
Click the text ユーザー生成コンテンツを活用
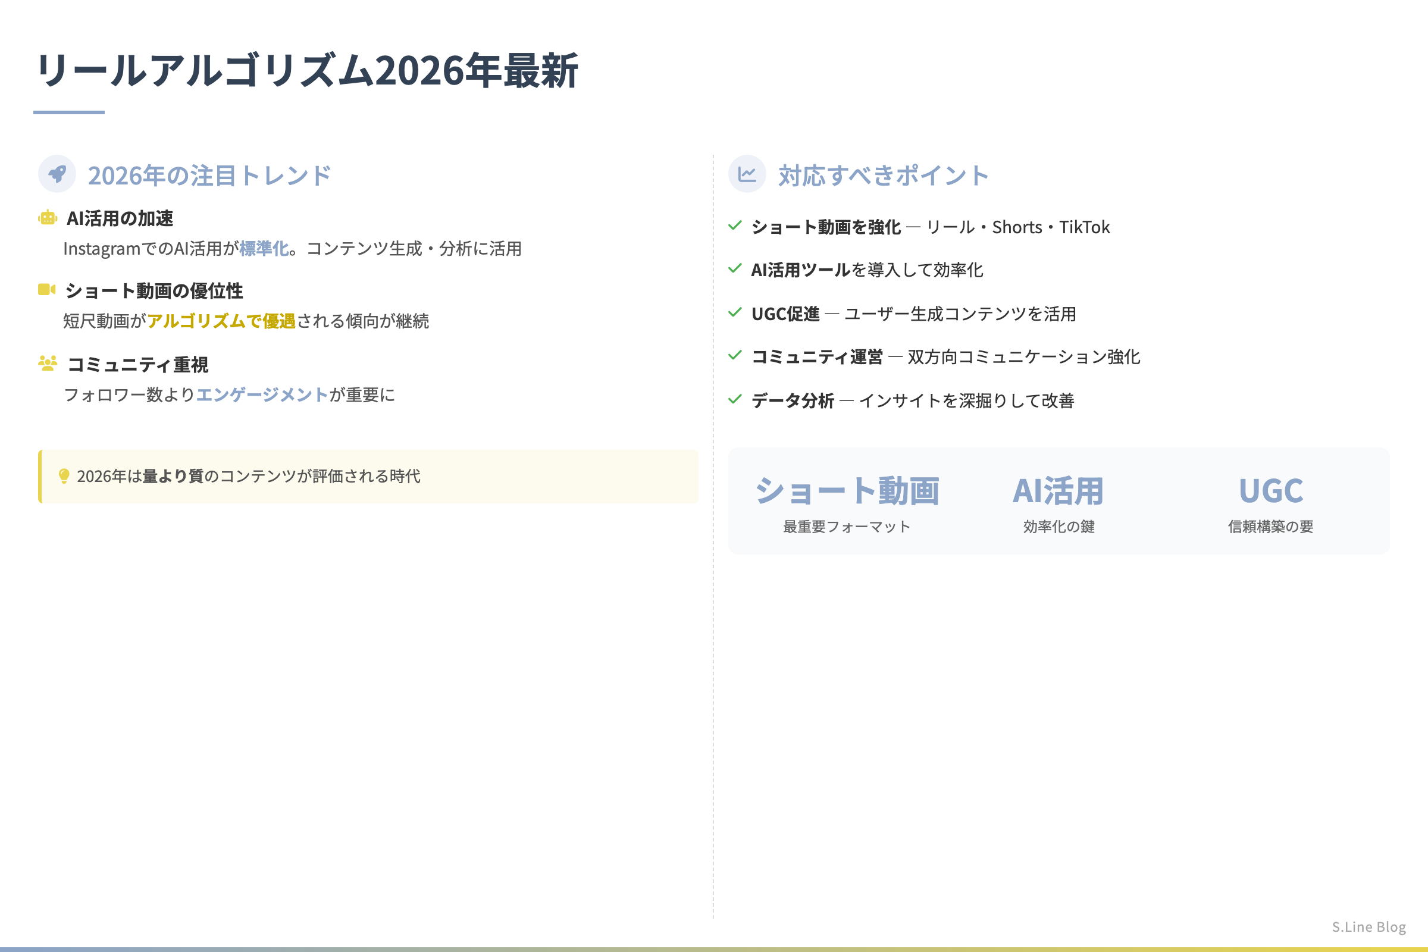pos(960,314)
